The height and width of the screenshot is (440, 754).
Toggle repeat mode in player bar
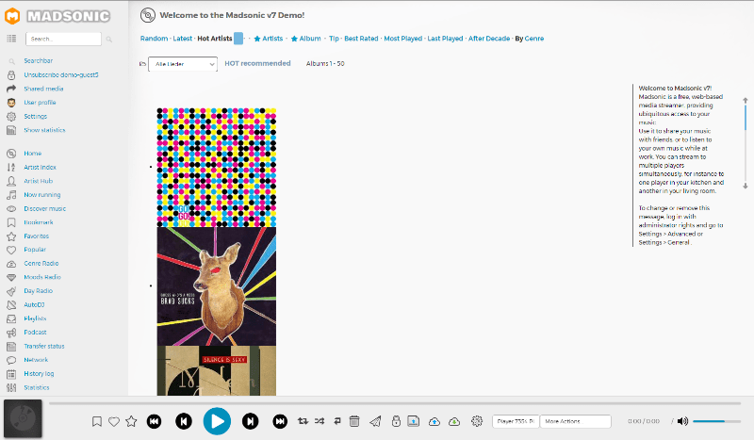[x=303, y=421]
